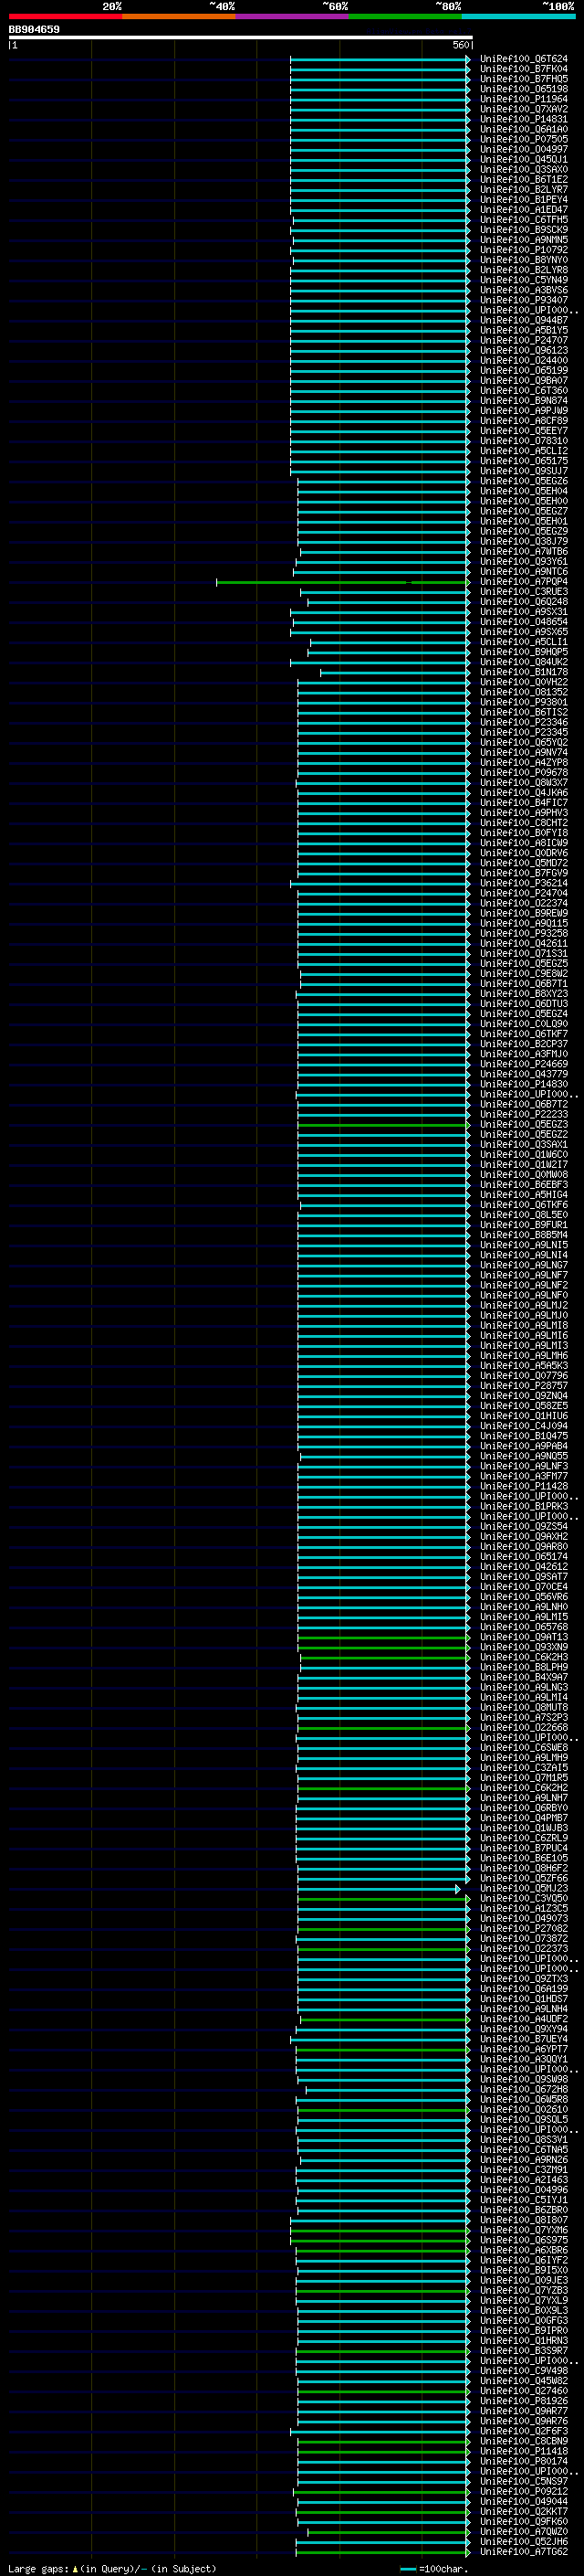This screenshot has width=584, height=2576.
Task: Open hit UniRef100_P14831
Action: pos(524,119)
